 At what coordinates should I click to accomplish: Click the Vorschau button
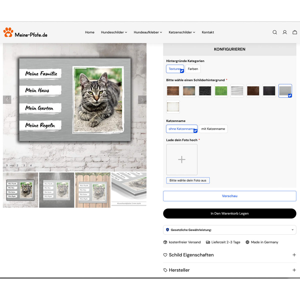pos(230,196)
